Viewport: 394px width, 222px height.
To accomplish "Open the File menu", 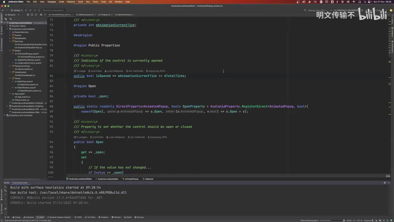I will 28,2.
